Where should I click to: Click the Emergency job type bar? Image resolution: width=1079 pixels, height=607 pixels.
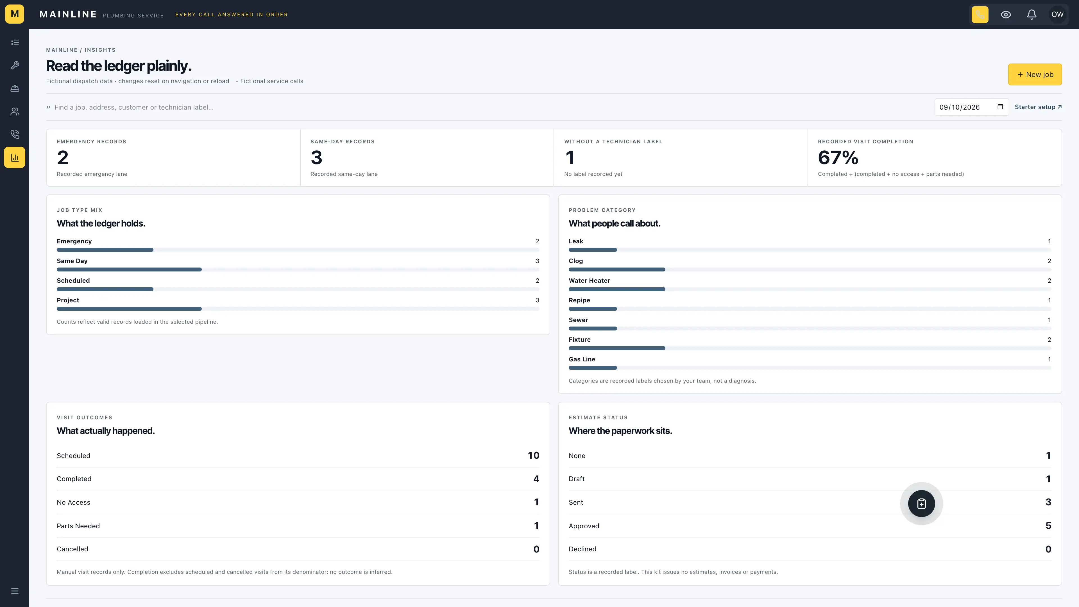pyautogui.click(x=298, y=250)
